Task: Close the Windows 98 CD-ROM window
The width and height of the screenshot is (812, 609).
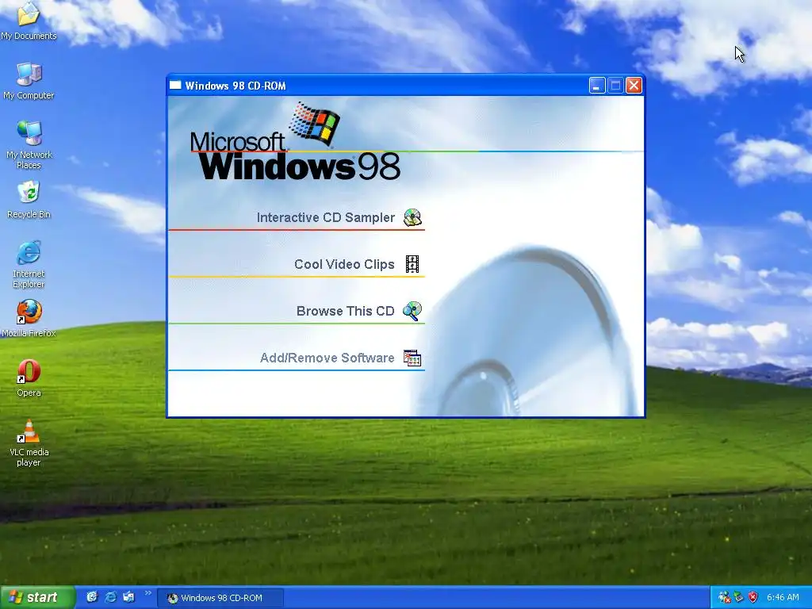Action: click(634, 86)
